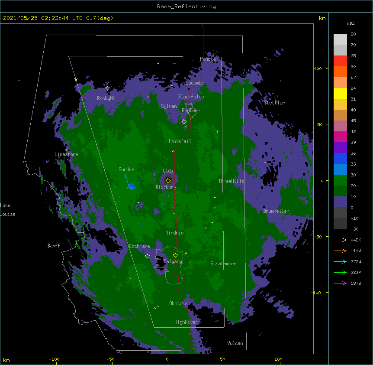Click the Limestone label
The height and width of the screenshot is (365, 373).
click(x=66, y=154)
